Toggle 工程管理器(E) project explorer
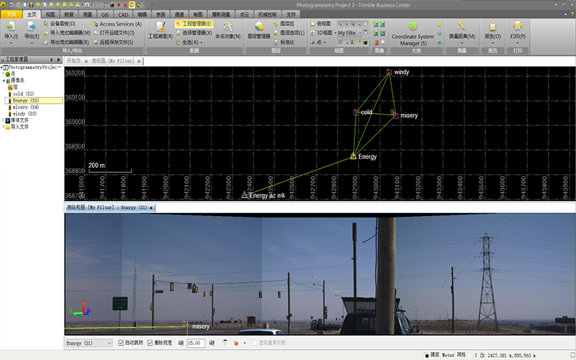The height and width of the screenshot is (360, 576). [194, 24]
